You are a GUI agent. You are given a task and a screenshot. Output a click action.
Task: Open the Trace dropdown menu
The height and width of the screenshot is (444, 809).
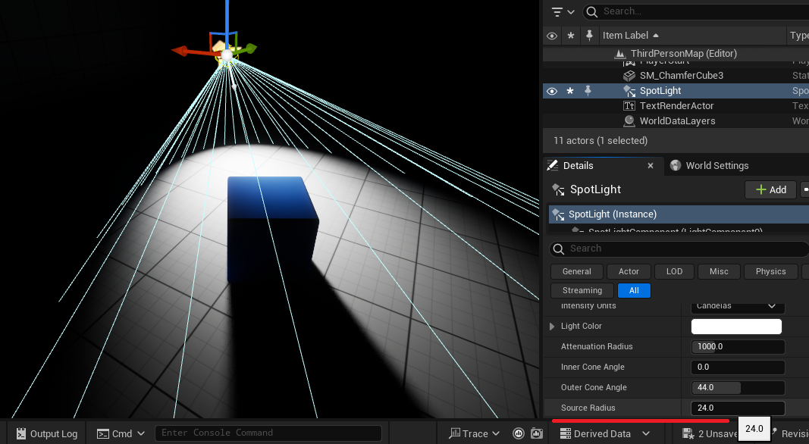click(474, 433)
